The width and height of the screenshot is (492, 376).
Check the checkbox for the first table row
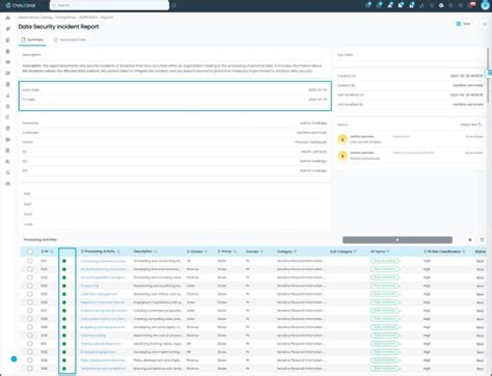point(29,261)
